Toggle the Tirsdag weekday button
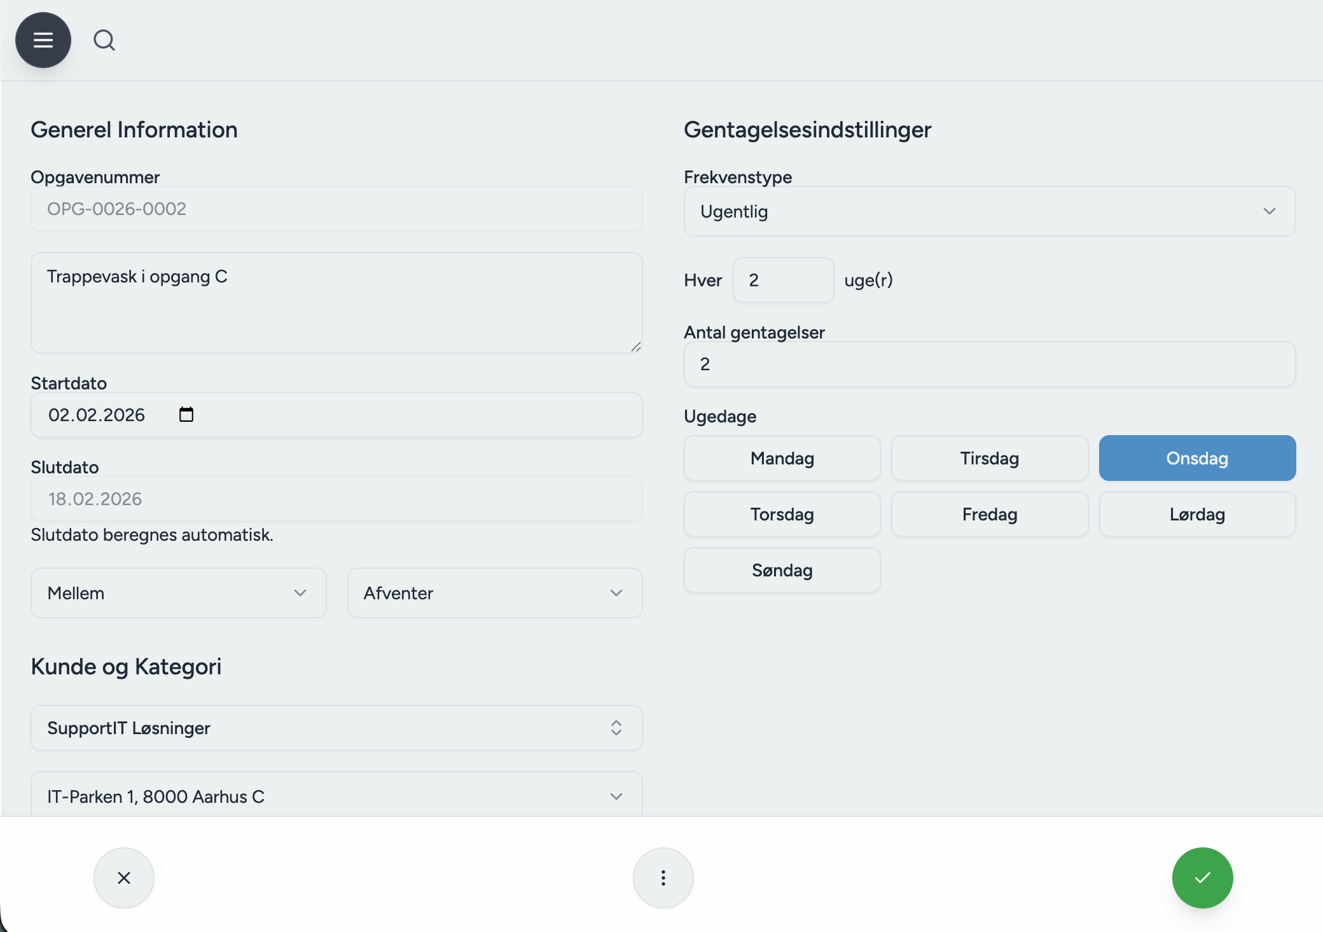1323x932 pixels. pos(989,458)
